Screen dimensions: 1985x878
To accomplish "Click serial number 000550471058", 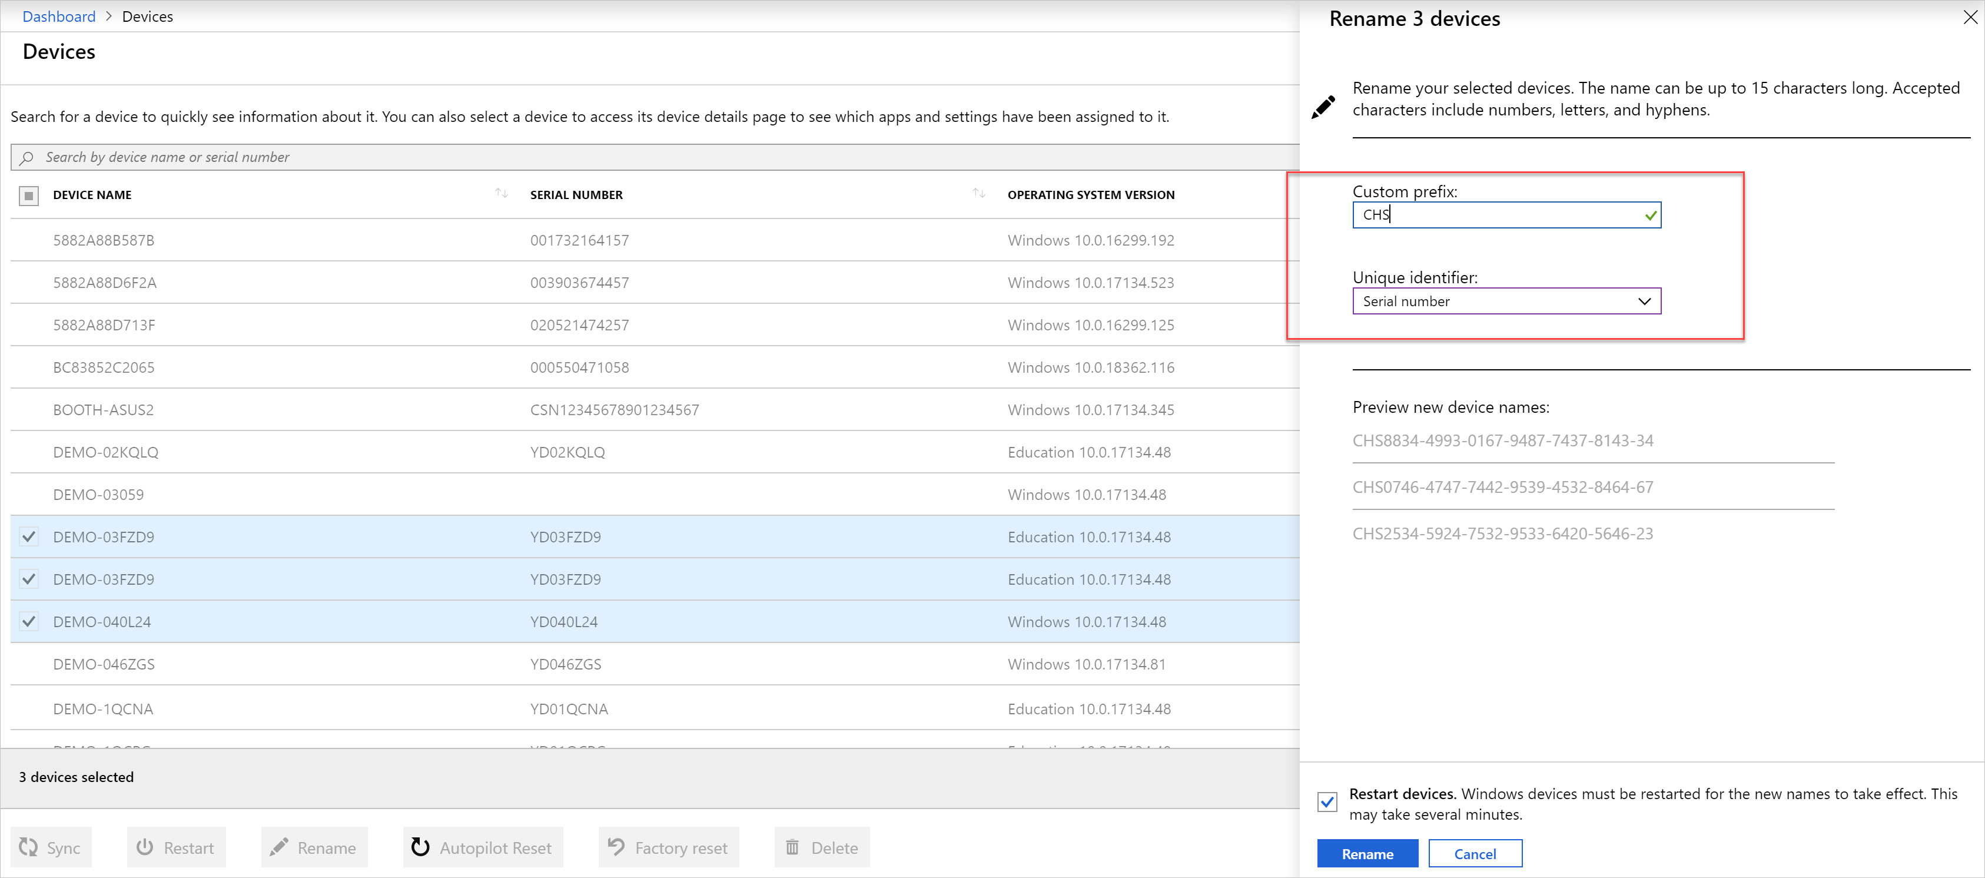I will pos(579,367).
